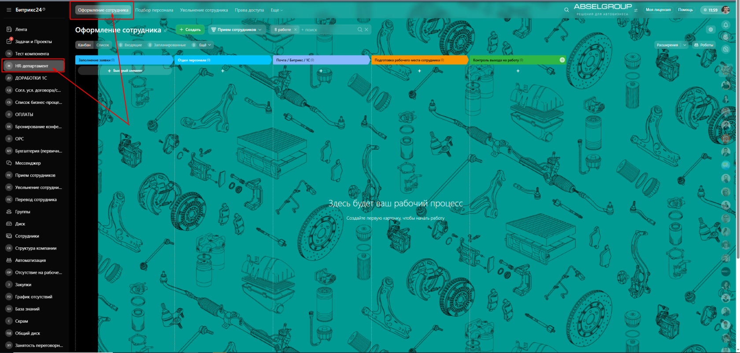
Task: Open База знаний sidebar item
Action: [27, 309]
